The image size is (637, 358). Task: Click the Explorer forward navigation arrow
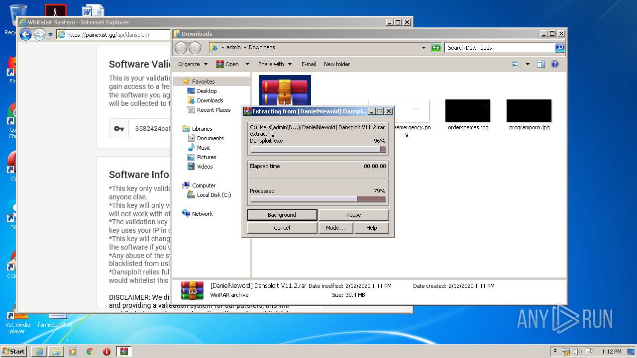pos(195,48)
